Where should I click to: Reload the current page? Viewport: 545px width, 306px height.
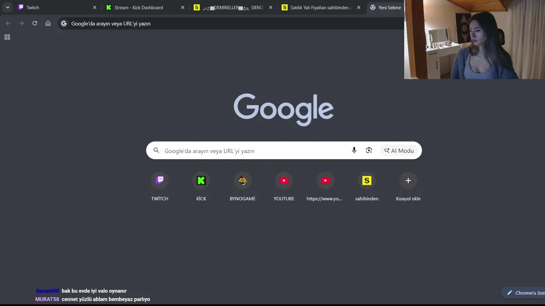click(34, 23)
